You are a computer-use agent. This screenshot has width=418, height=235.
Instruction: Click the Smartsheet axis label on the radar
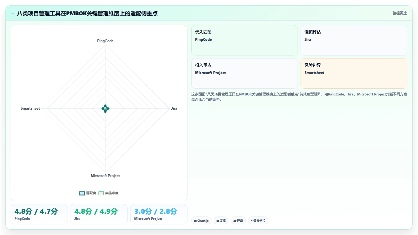click(x=30, y=108)
